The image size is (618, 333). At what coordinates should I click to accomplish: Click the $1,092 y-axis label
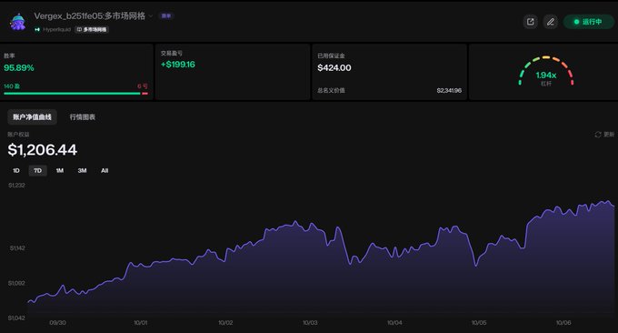[16, 283]
